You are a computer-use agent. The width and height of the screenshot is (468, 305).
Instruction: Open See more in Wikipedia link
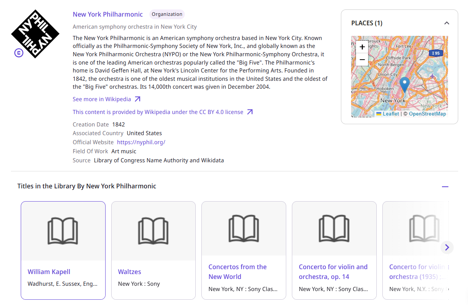(102, 99)
